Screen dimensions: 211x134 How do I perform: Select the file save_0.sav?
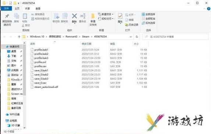(x=40, y=83)
